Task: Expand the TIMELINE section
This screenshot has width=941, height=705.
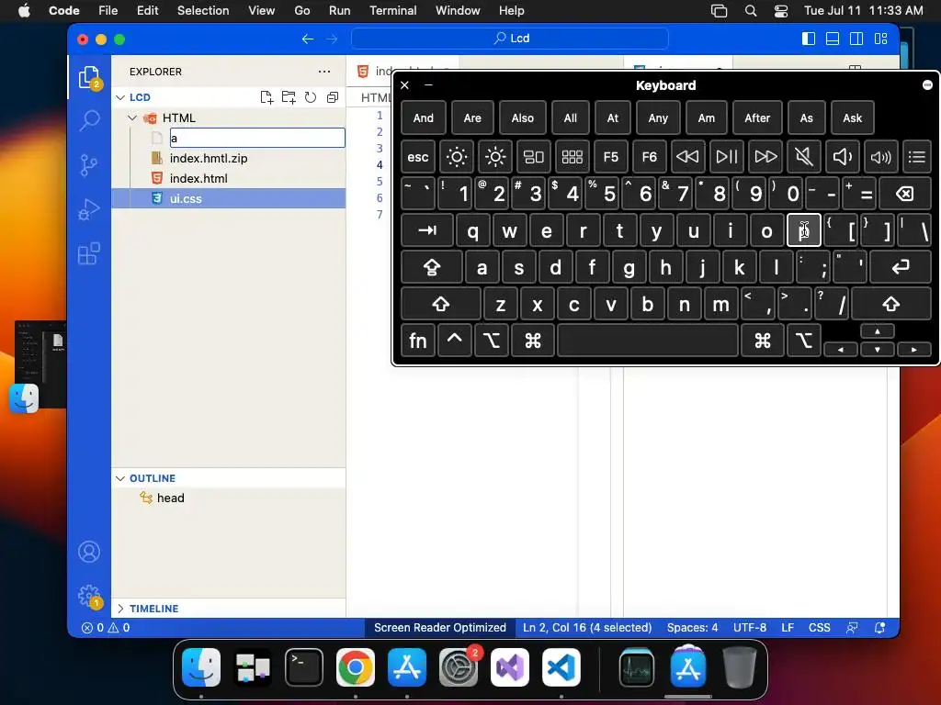Action: click(x=120, y=609)
